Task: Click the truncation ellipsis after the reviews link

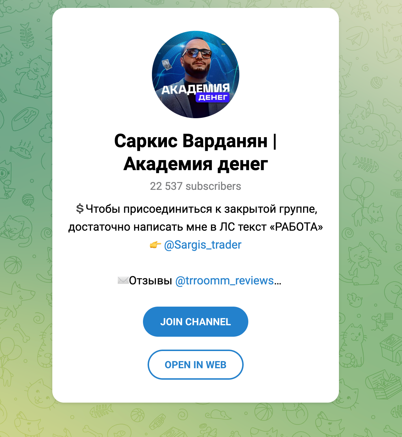Action: (278, 281)
